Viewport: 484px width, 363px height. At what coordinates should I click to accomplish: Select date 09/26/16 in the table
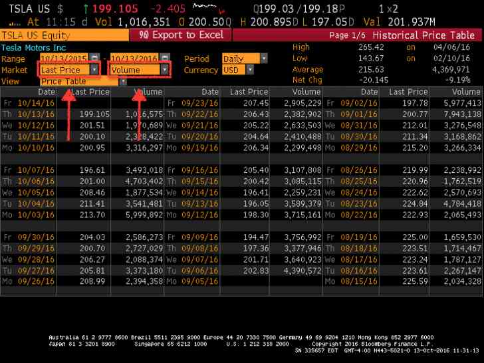tap(36, 281)
